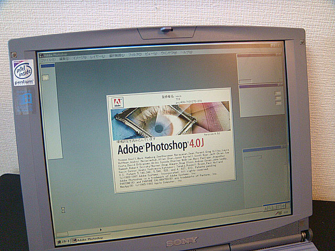Viewport: 335px width, 251px height.
Task: Open the 編集(E) menu
Action: 64,59
